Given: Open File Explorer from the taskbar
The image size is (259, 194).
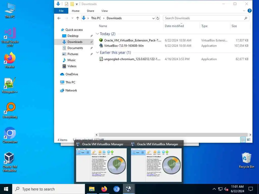Looking at the screenshot, I should point(92,189).
